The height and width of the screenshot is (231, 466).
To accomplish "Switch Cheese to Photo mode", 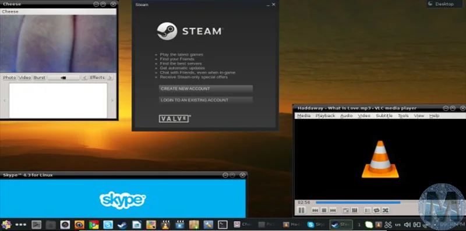I will pyautogui.click(x=9, y=77).
